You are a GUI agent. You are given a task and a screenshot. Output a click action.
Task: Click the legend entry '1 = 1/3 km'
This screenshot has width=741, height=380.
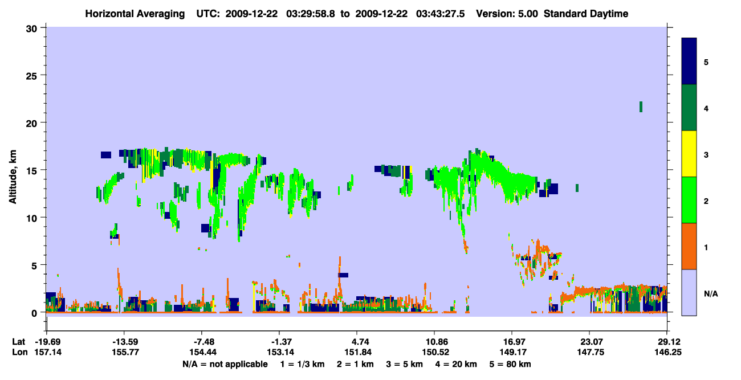click(304, 364)
